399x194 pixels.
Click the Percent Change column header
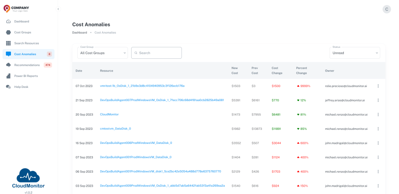[302, 71]
